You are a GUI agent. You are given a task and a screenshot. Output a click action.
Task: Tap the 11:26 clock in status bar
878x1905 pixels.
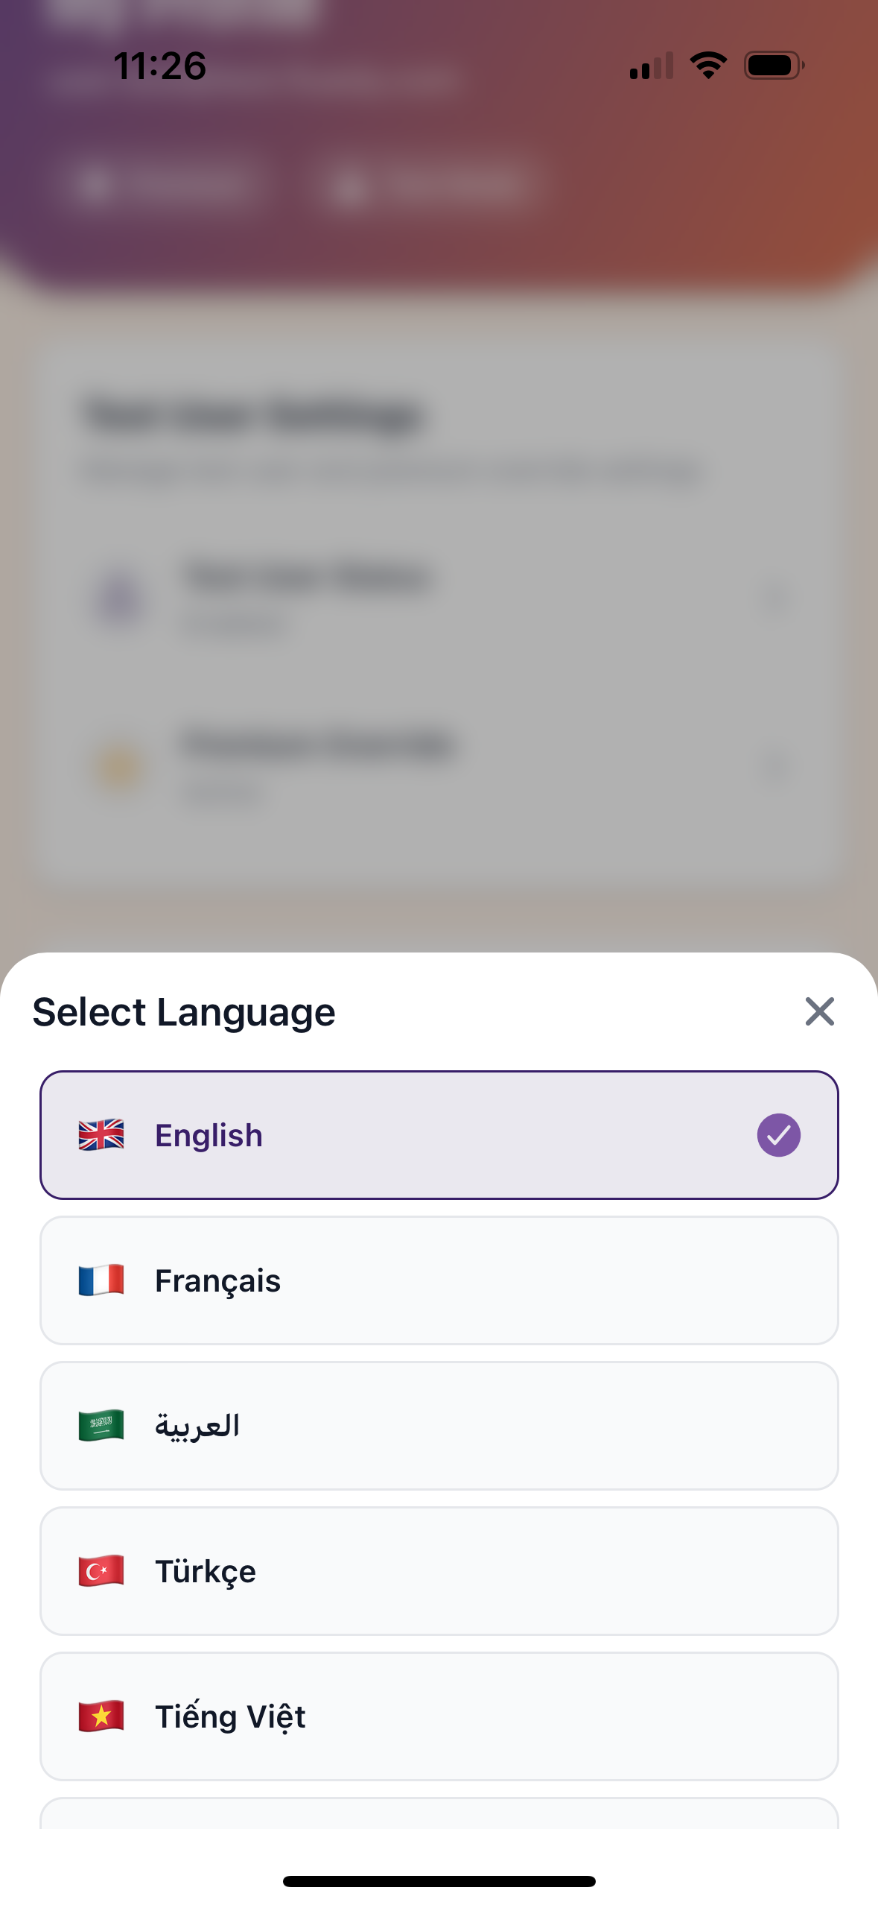pos(159,66)
